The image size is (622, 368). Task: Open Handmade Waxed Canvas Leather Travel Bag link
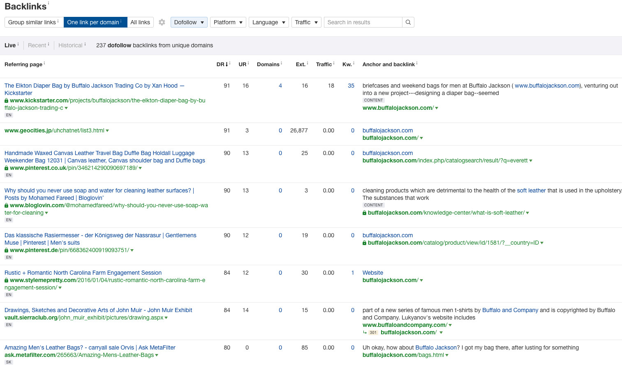(105, 157)
